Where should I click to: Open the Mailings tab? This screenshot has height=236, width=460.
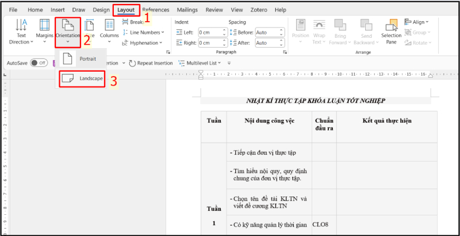click(188, 10)
